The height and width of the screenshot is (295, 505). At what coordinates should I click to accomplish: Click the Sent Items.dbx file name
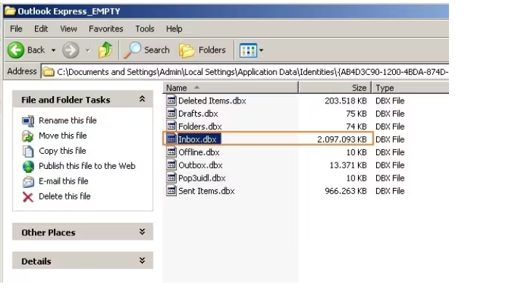pyautogui.click(x=207, y=191)
